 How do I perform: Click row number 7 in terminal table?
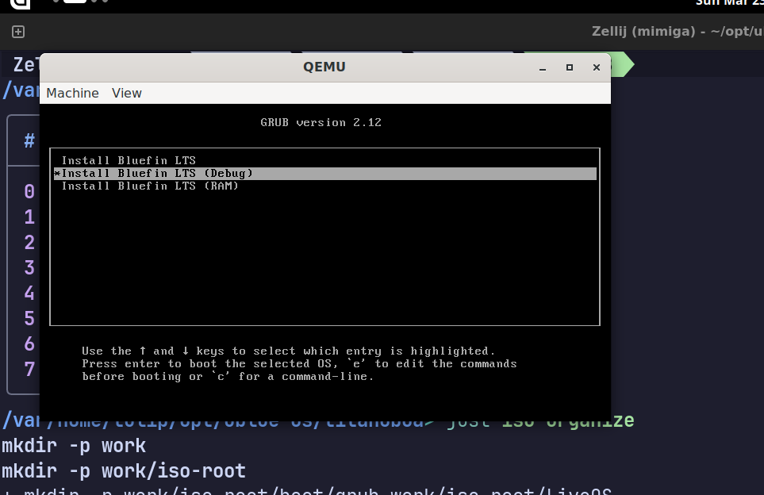pos(29,369)
